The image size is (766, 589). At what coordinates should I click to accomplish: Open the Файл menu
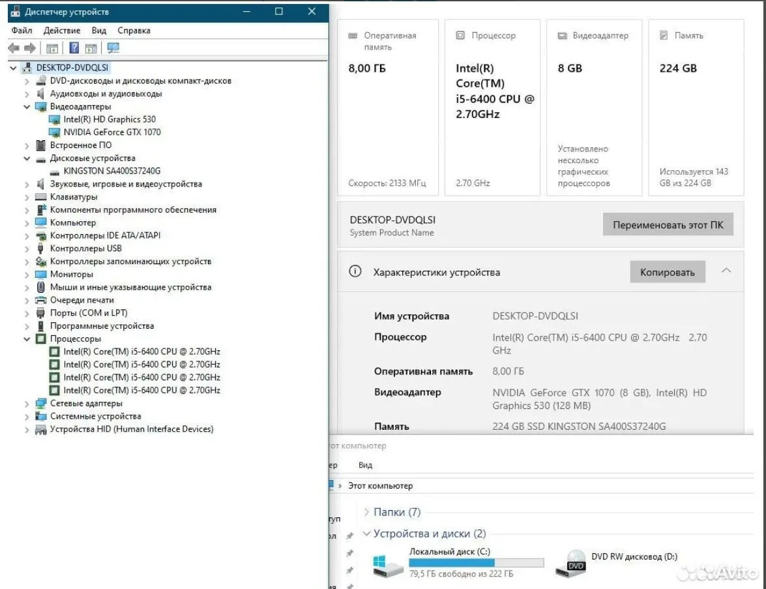(x=22, y=30)
